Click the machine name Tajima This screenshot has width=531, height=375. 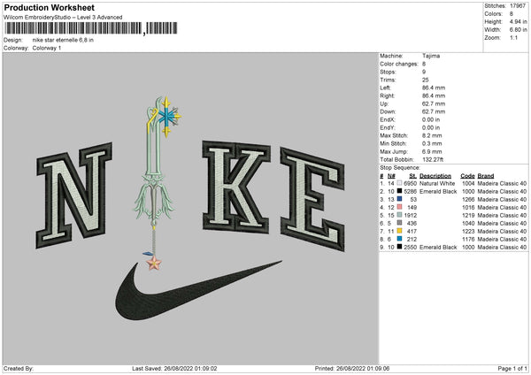point(431,56)
